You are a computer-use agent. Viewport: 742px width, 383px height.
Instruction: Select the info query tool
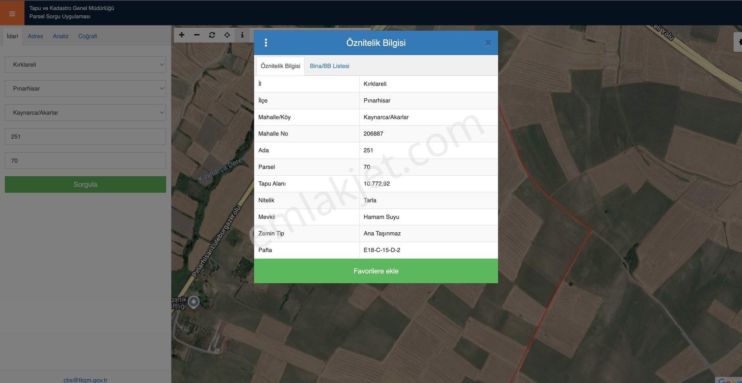242,35
